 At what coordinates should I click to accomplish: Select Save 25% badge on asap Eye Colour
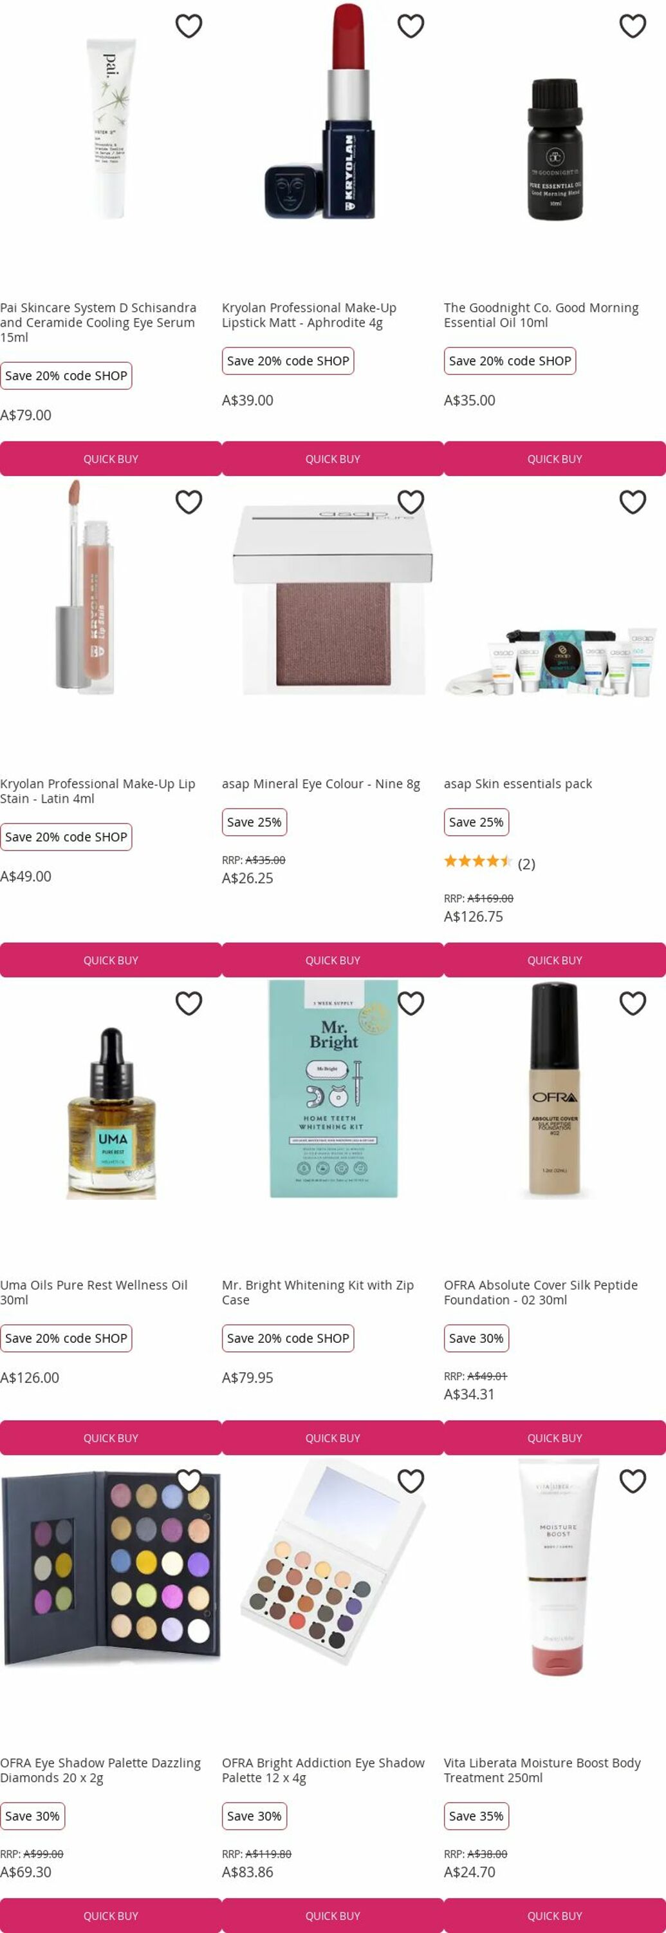click(x=254, y=822)
